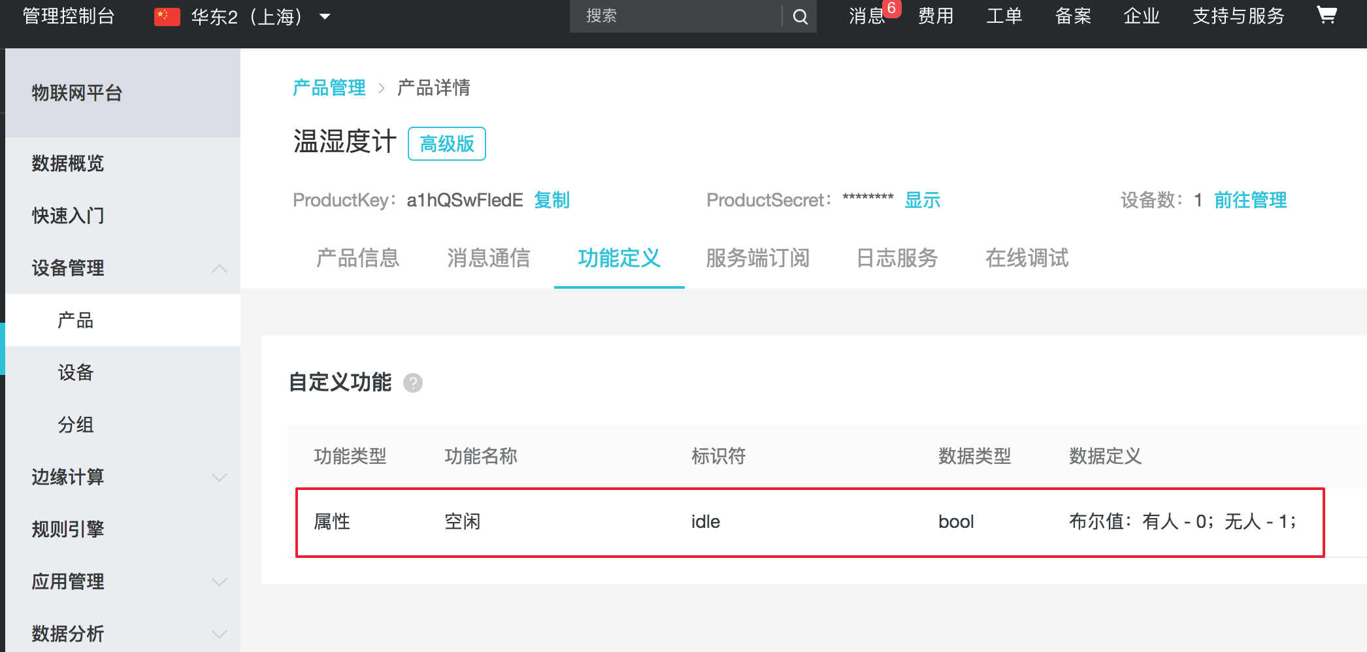Open the 服务端订阅 tab

(757, 259)
